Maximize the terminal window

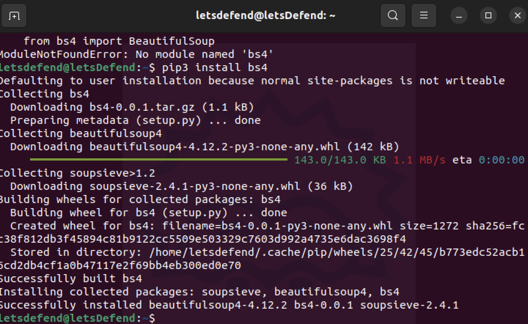pyautogui.click(x=488, y=15)
